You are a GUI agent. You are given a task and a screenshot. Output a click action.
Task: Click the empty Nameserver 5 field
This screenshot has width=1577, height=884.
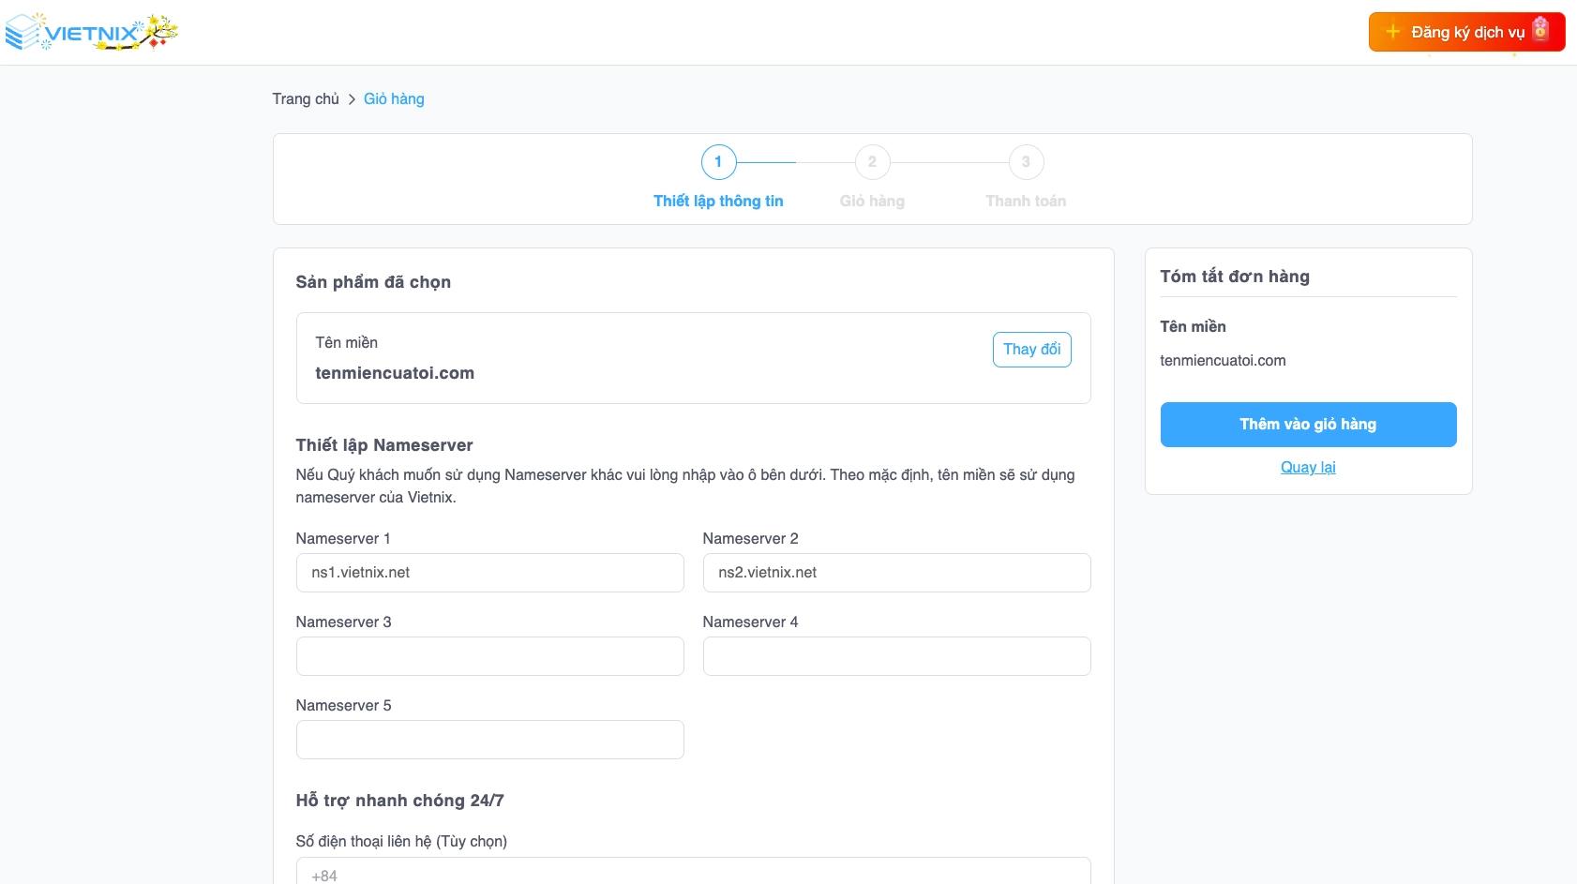click(489, 740)
